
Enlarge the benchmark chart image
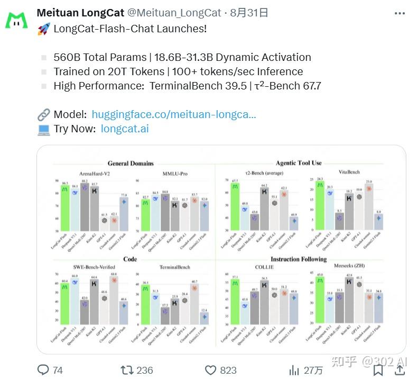221,249
